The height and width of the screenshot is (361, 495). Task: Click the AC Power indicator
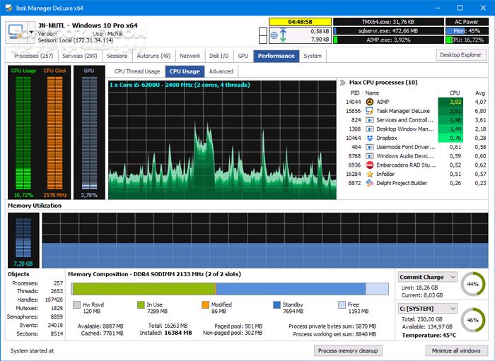tap(467, 22)
